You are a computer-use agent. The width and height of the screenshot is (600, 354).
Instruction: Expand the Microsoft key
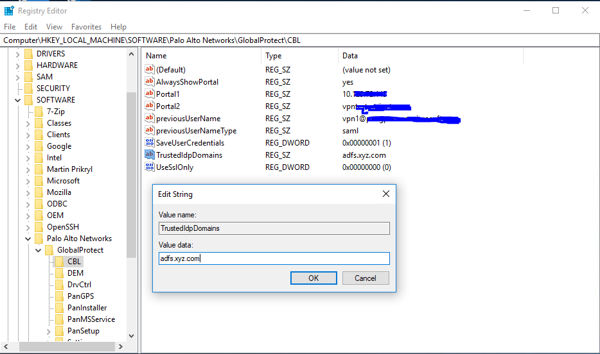28,181
